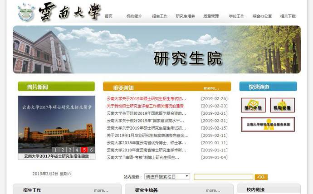The image size is (313, 194).
Task: Click the date [2019-02-11]
Action: click(x=214, y=136)
